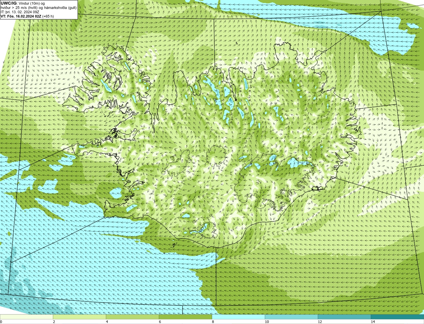The image size is (424, 324).
Task: Click the legend scale label '10'
Action: pos(267,322)
